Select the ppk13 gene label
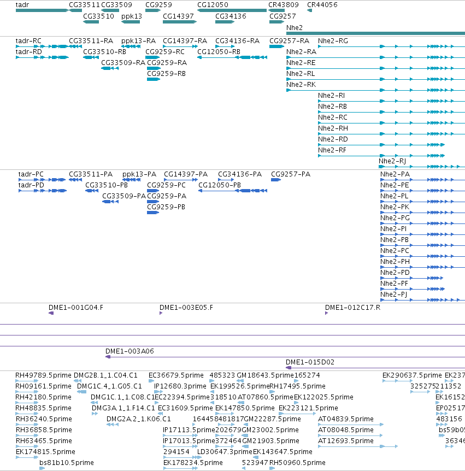This screenshot has height=471, width=465. [x=132, y=16]
